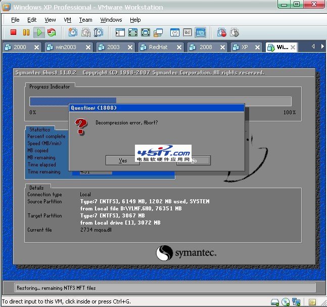The height and width of the screenshot is (307, 327).
Task: Open the Snapshot Manager wrench icon
Action: click(x=99, y=32)
